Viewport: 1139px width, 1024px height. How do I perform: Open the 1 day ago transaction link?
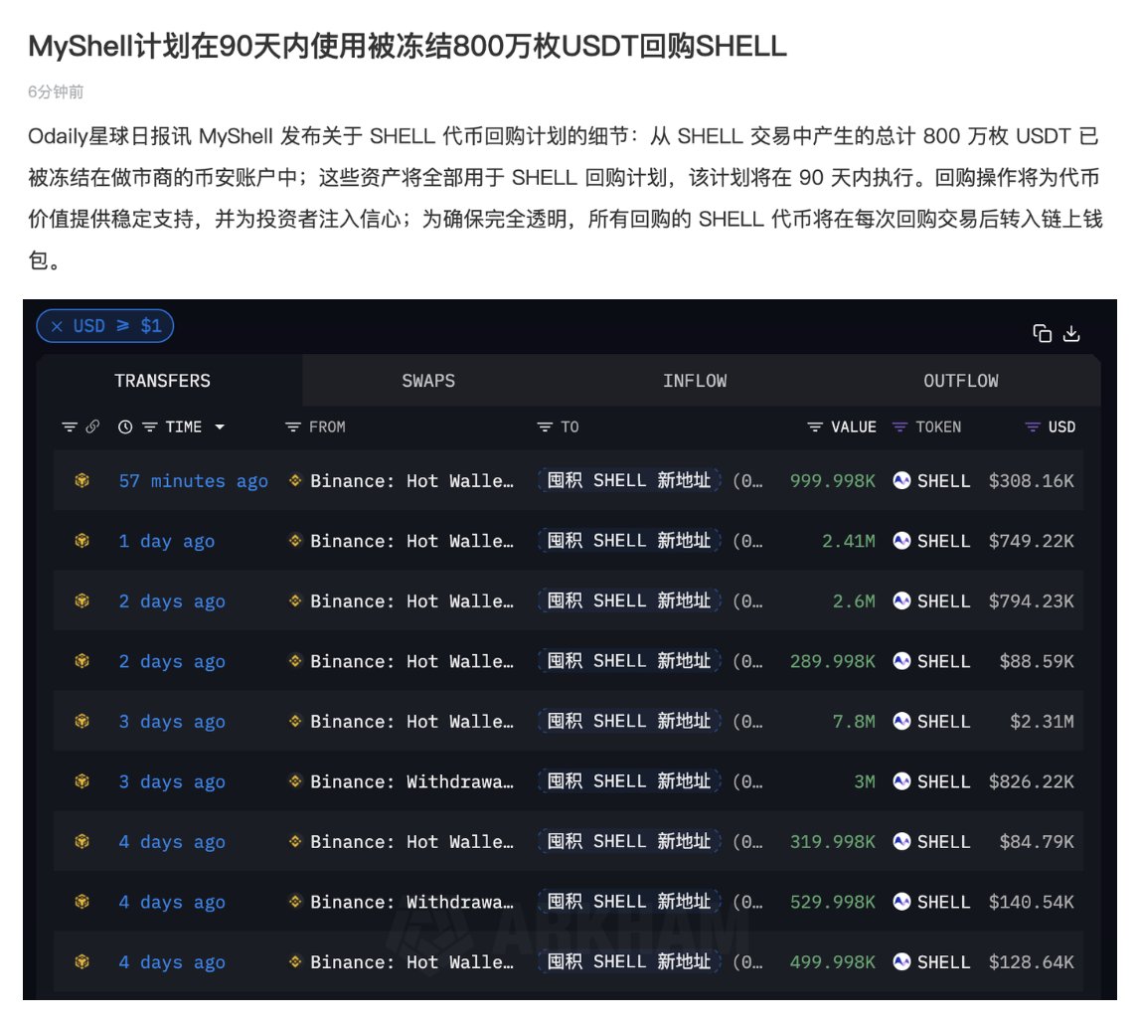[x=166, y=542]
